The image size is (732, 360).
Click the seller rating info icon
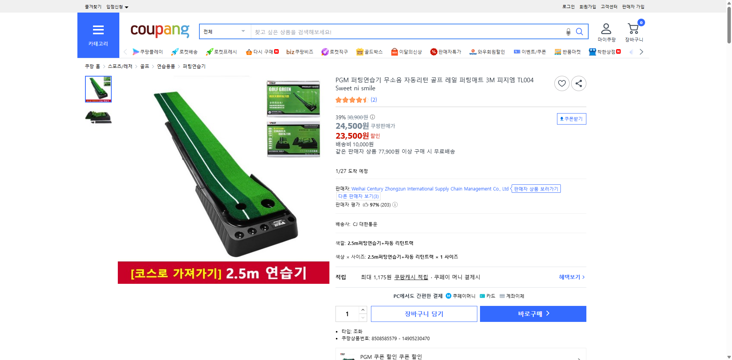tap(395, 205)
